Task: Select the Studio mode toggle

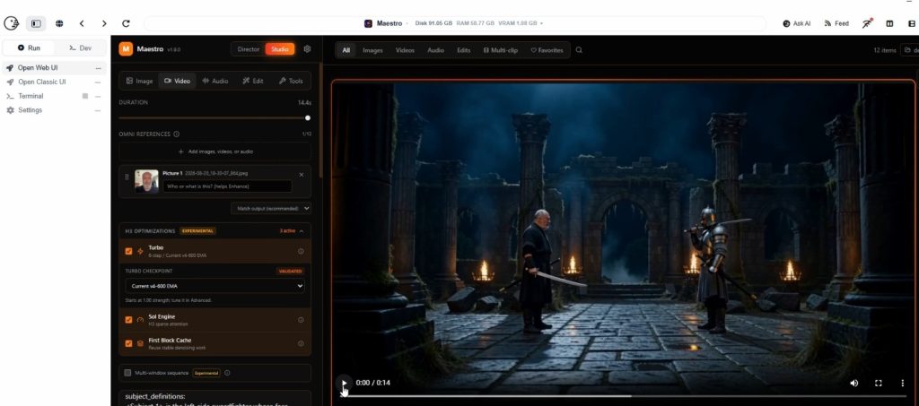Action: 280,49
